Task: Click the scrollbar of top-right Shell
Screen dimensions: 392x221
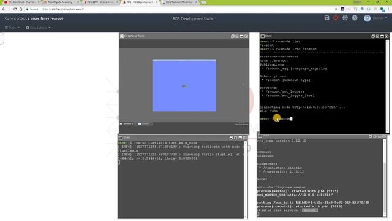Action: pos(387,86)
